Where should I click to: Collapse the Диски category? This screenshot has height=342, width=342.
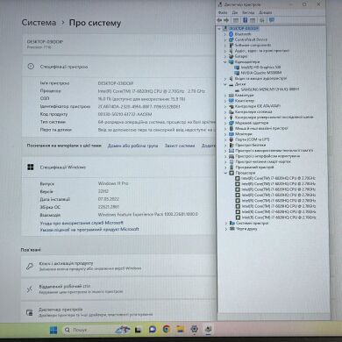pyautogui.click(x=225, y=84)
